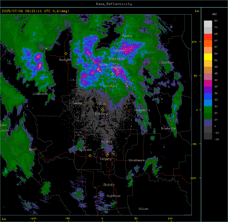Click the Sundre town label
This screenshot has height=222, width=228.
[x=77, y=103]
